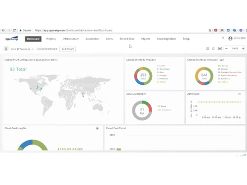Open the dashboard calendar icon

[207, 49]
